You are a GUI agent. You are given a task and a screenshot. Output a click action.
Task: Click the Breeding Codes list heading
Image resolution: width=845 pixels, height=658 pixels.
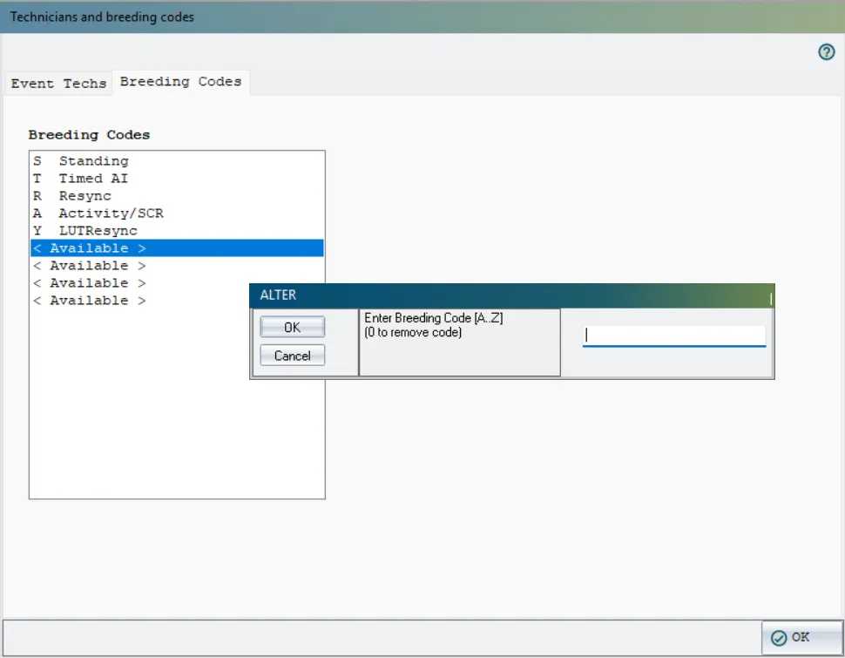pyautogui.click(x=89, y=135)
